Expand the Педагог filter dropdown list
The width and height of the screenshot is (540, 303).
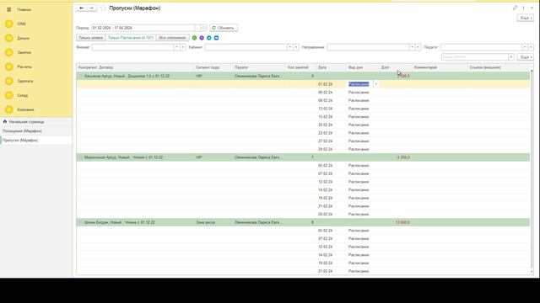[525, 47]
